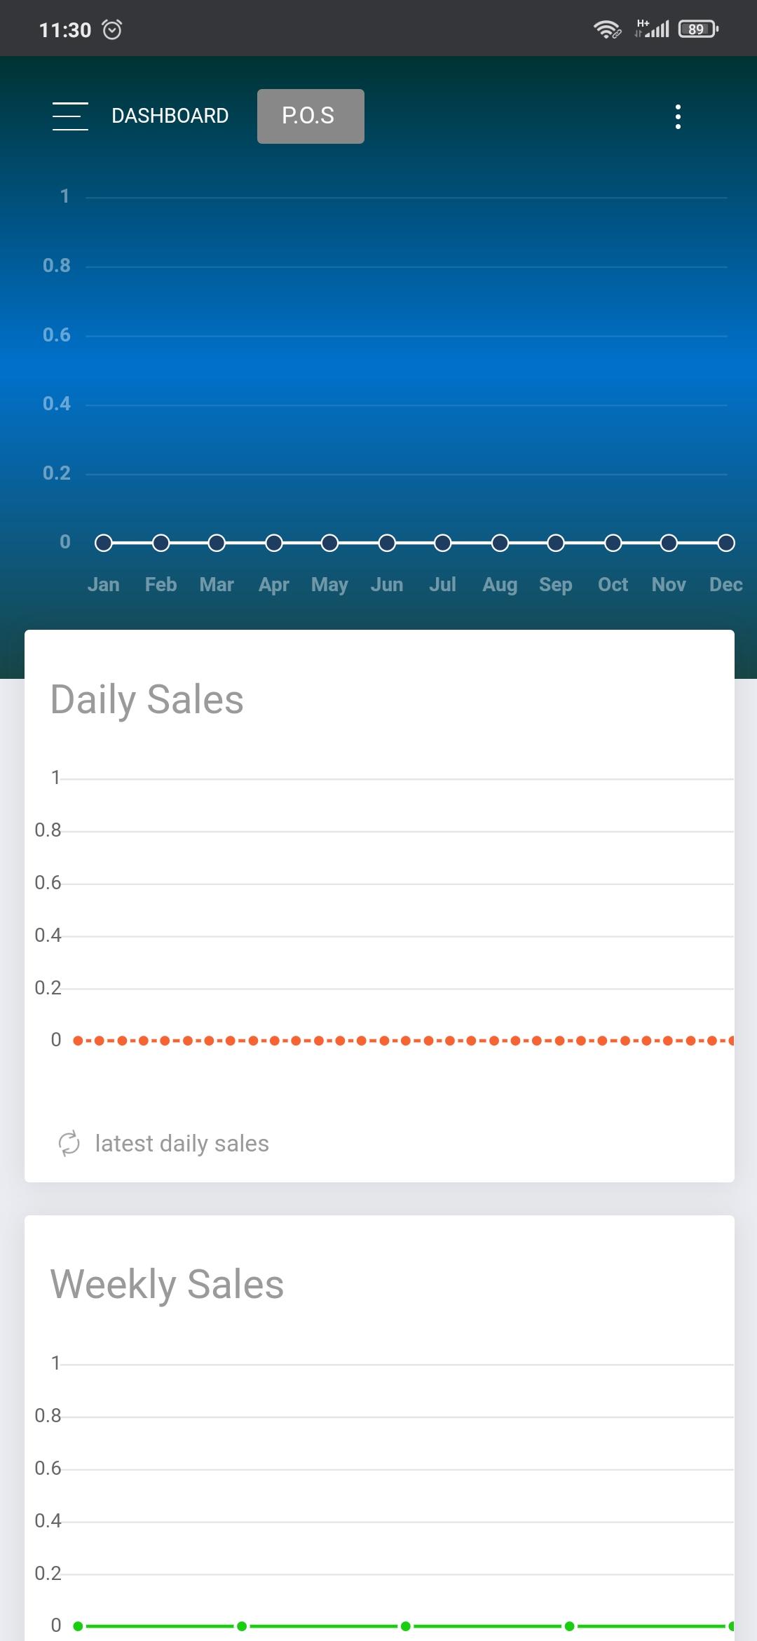Tap the Sep marker on the monthly chart
The image size is (757, 1641).
[556, 543]
